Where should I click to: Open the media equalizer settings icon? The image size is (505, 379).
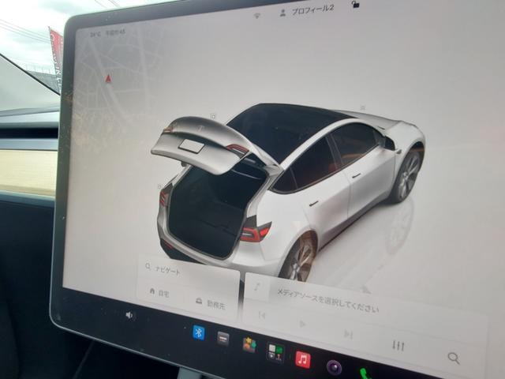pyautogui.click(x=398, y=346)
